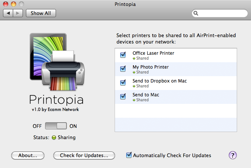The image size is (251, 168).
Task: Click the red close window button
Action: pyautogui.click(x=6, y=4)
